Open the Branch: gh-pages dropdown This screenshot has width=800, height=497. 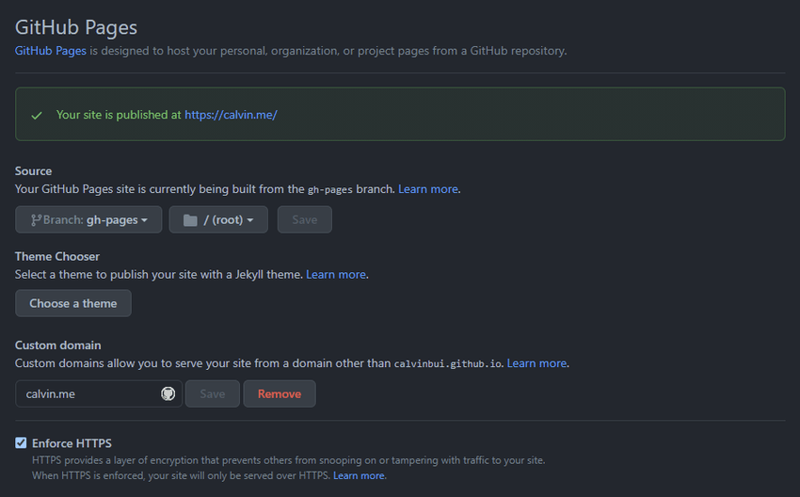coord(88,220)
